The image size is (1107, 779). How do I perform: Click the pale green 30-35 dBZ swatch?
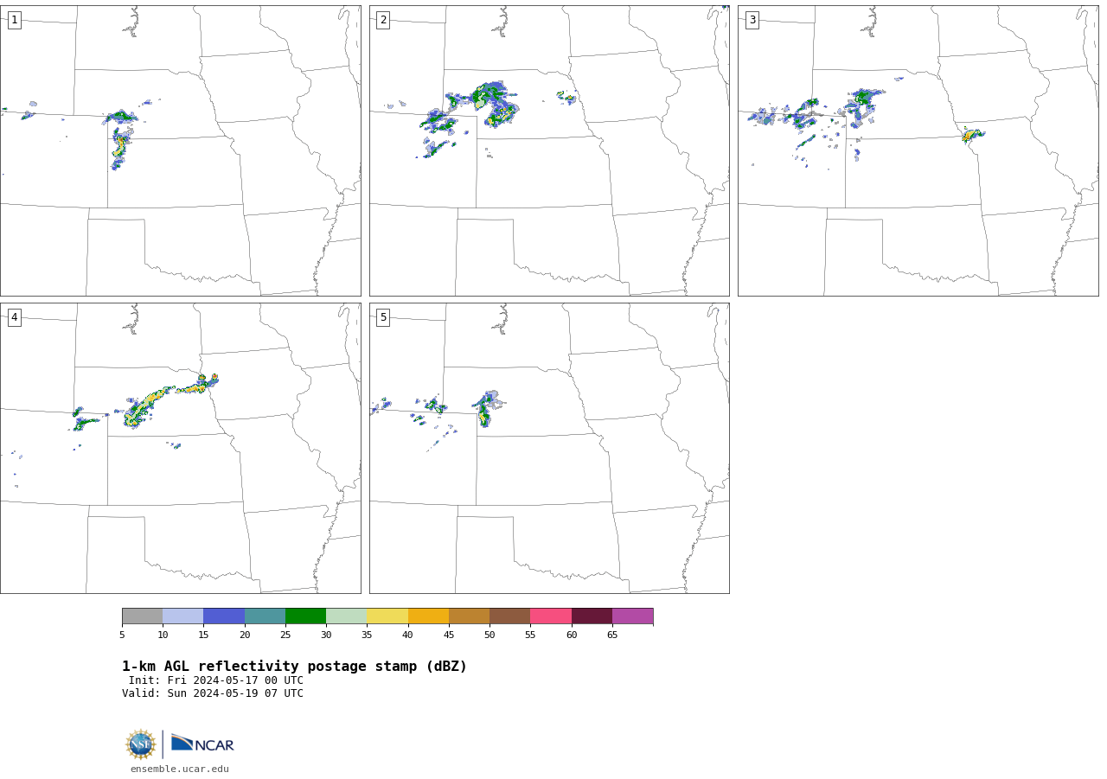346,616
